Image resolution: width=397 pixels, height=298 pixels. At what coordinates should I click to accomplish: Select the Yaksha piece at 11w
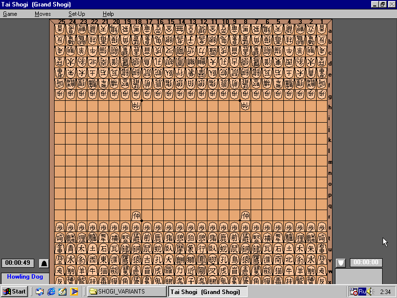[213, 271]
